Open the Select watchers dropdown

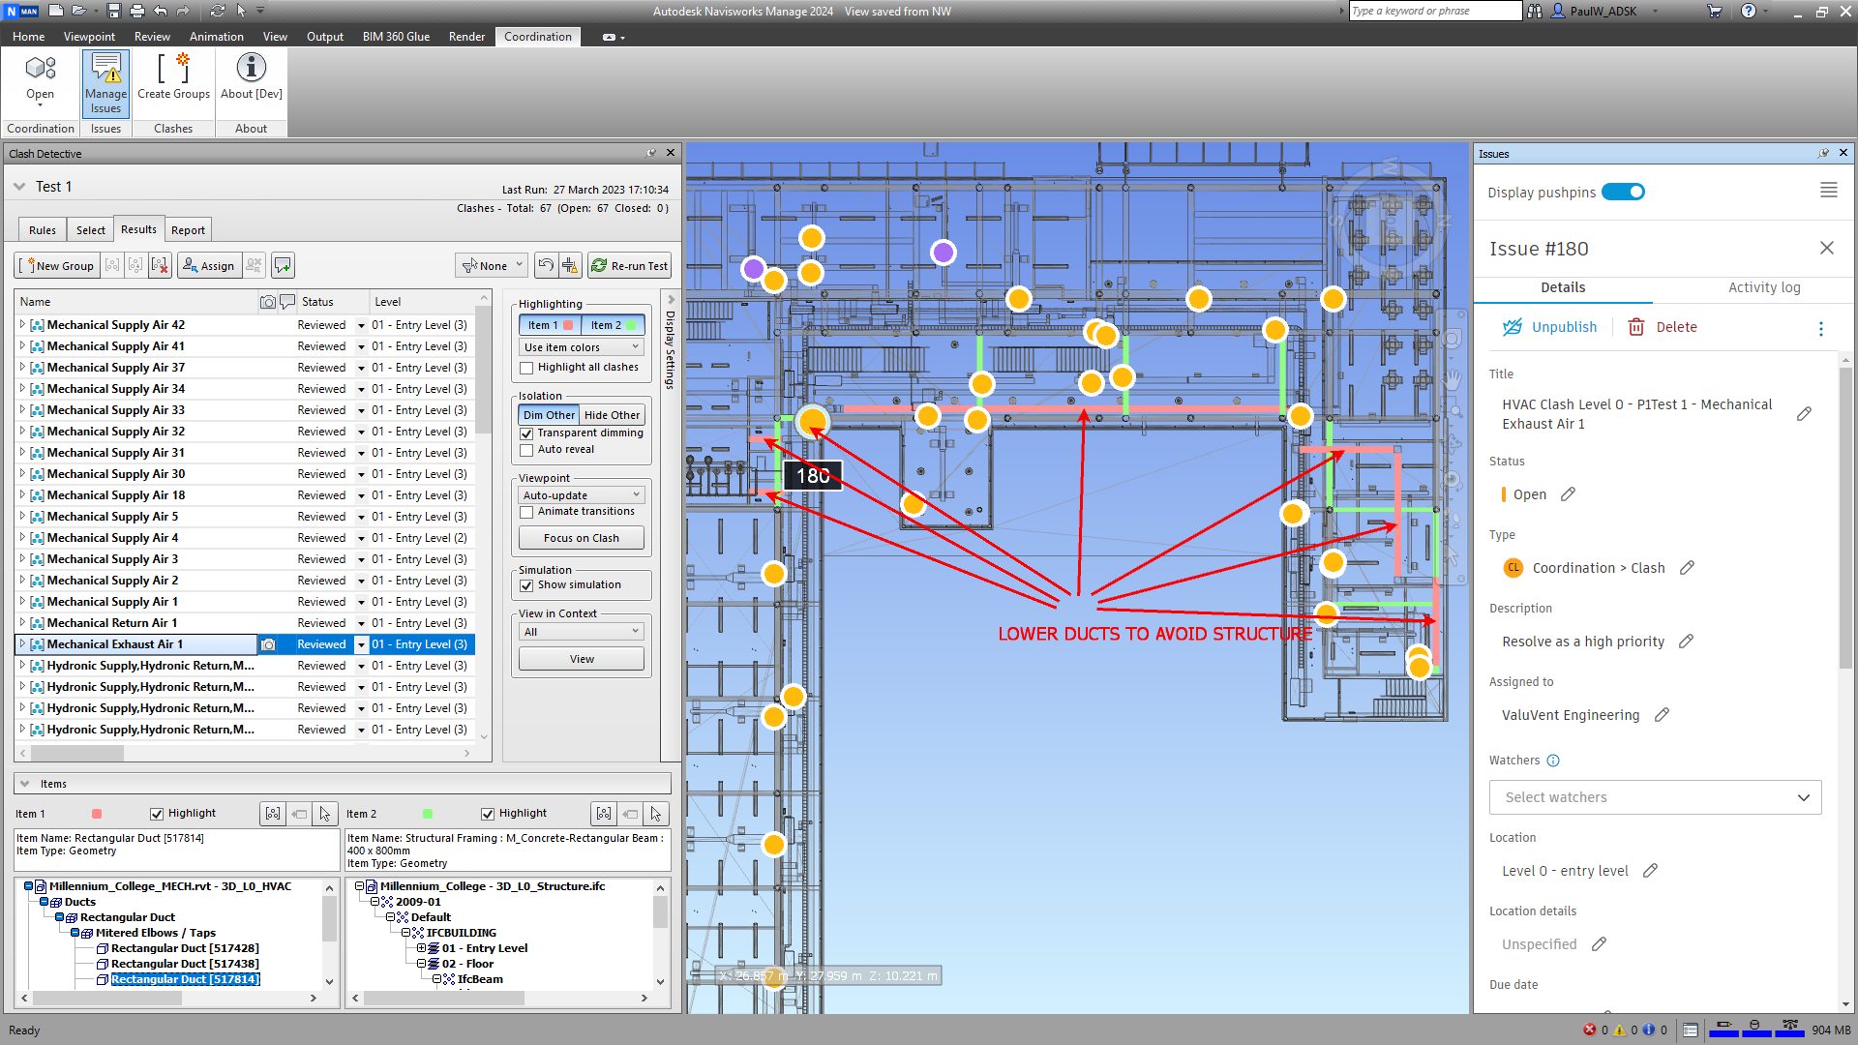click(x=1655, y=797)
